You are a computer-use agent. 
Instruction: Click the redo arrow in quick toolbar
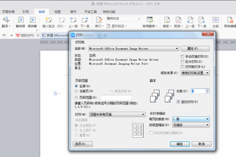click(x=4, y=36)
